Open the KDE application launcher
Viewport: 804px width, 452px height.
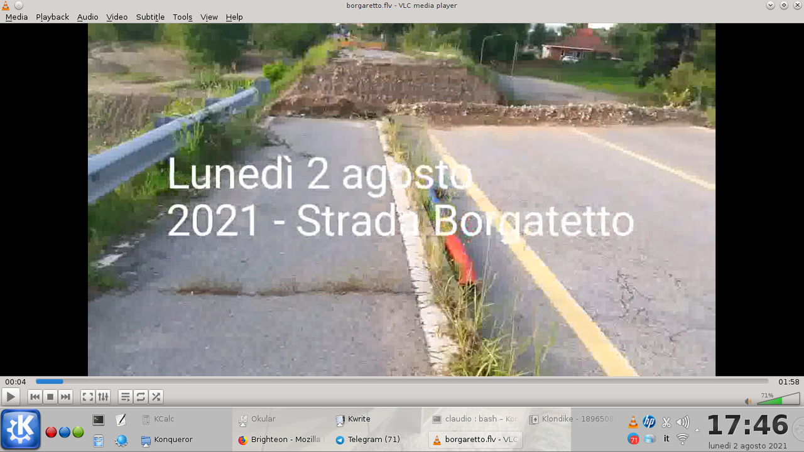(x=21, y=429)
